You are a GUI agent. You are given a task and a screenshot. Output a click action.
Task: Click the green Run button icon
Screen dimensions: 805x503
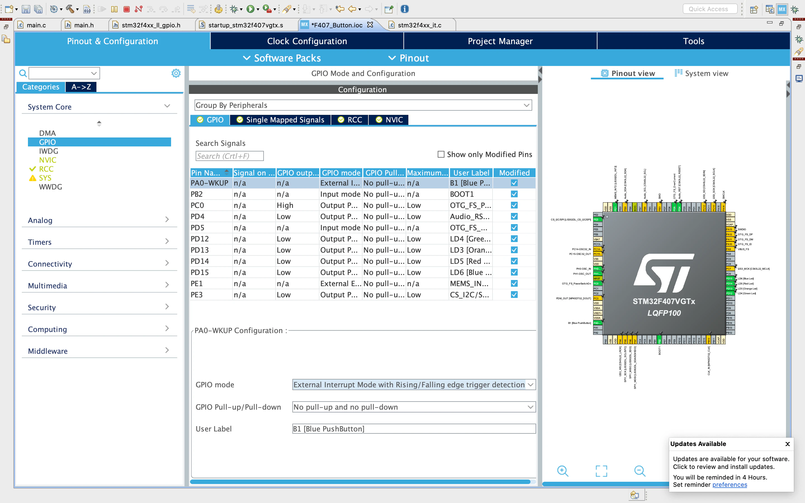coord(250,9)
